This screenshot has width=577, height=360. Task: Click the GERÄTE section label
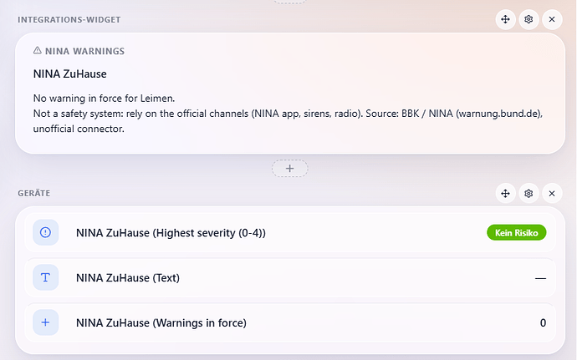coord(33,193)
